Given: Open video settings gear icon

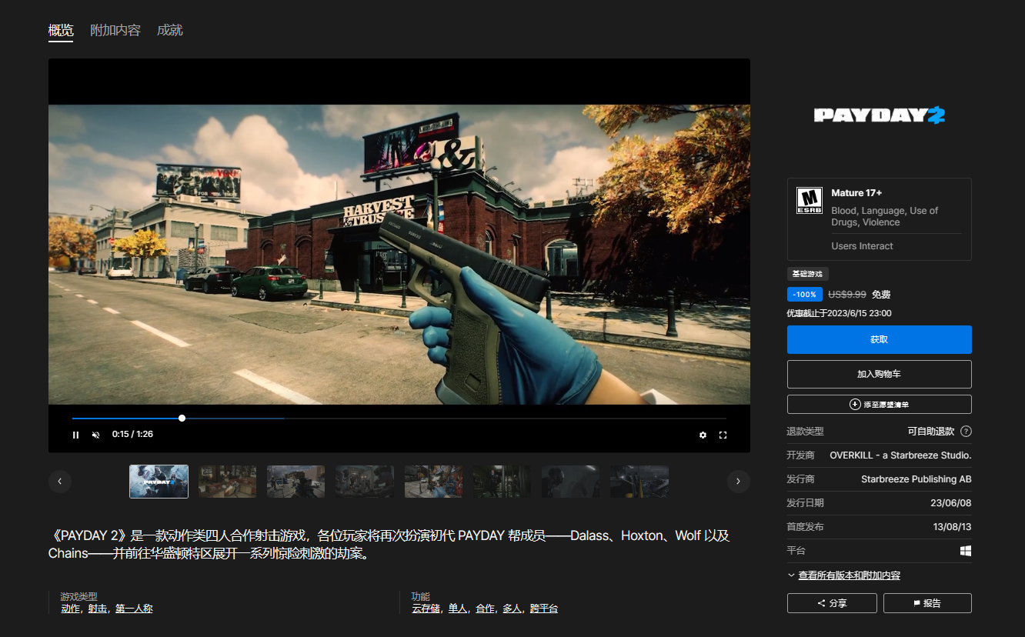Looking at the screenshot, I should [x=703, y=435].
